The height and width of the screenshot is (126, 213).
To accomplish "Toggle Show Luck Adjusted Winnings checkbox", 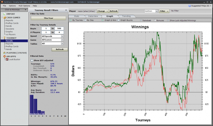I will point(168,20).
